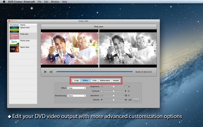Select the Sport.mov thumbnail
Viewport: 203px width, 127px height.
(14, 49)
